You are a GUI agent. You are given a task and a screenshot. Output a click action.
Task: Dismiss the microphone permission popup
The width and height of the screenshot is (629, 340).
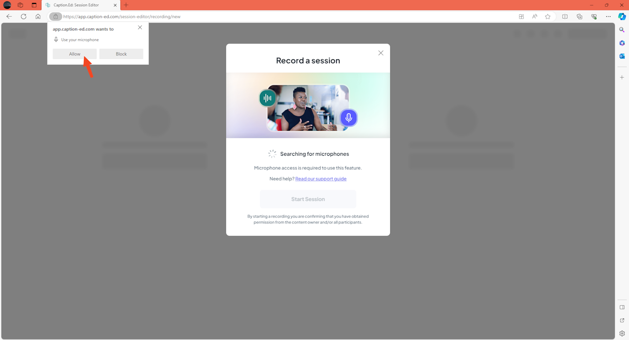140,28
